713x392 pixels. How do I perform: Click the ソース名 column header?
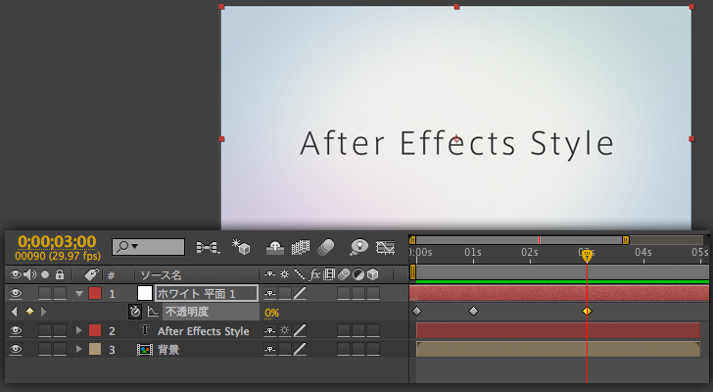pyautogui.click(x=161, y=275)
